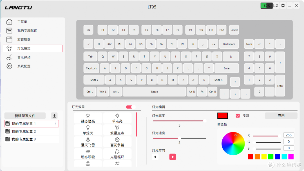Select the red preset swatch

251,157
